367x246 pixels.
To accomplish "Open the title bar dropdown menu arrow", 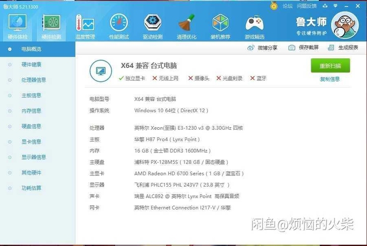I will 335,6.
